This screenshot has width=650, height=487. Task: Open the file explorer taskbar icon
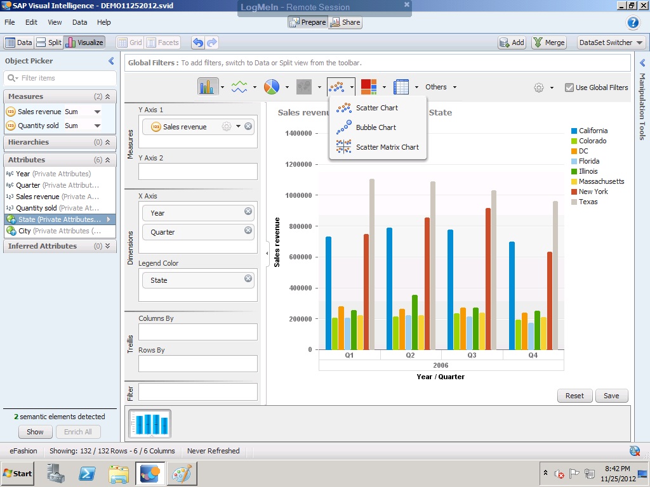(x=119, y=473)
